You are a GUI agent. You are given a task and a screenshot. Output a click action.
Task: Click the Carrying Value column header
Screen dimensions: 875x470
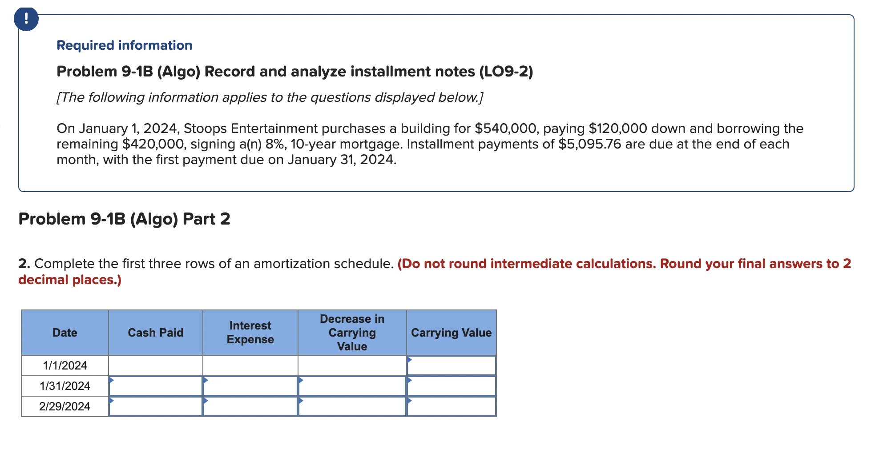point(451,333)
